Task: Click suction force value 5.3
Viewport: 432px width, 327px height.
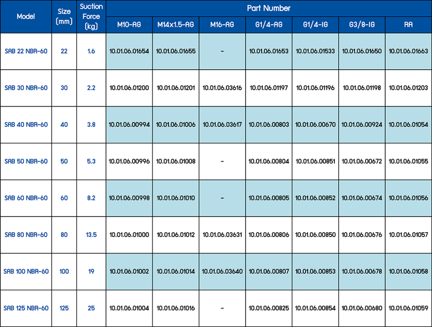Action: tap(91, 161)
